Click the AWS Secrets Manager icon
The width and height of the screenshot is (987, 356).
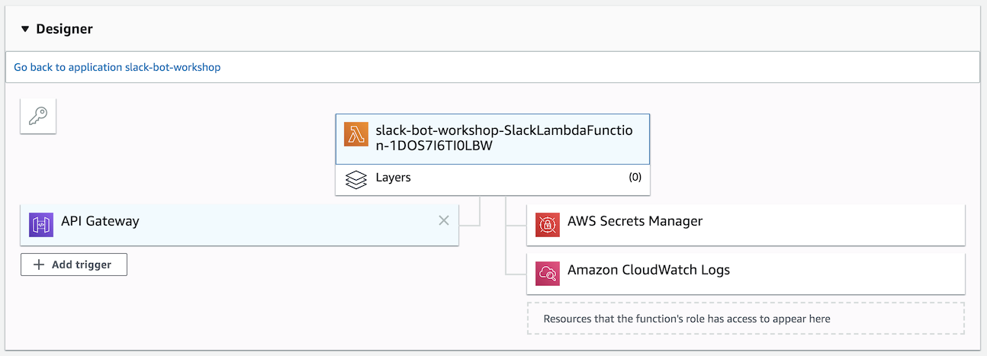(548, 225)
